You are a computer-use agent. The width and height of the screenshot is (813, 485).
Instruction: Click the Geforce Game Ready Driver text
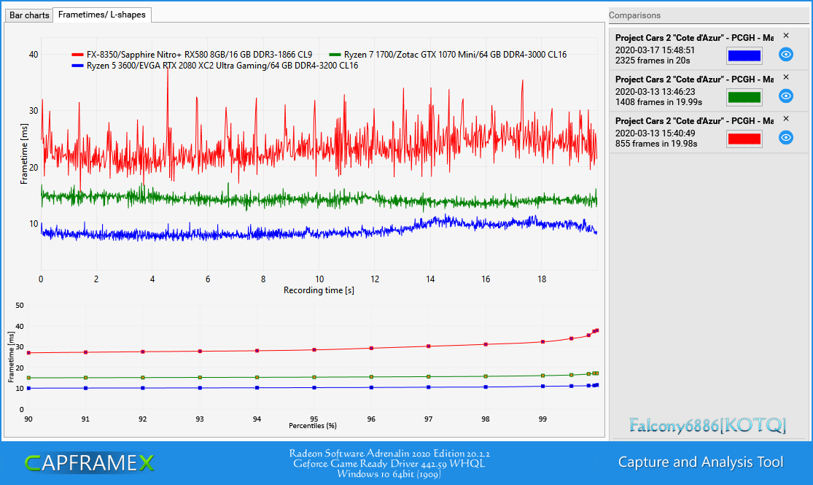(389, 464)
